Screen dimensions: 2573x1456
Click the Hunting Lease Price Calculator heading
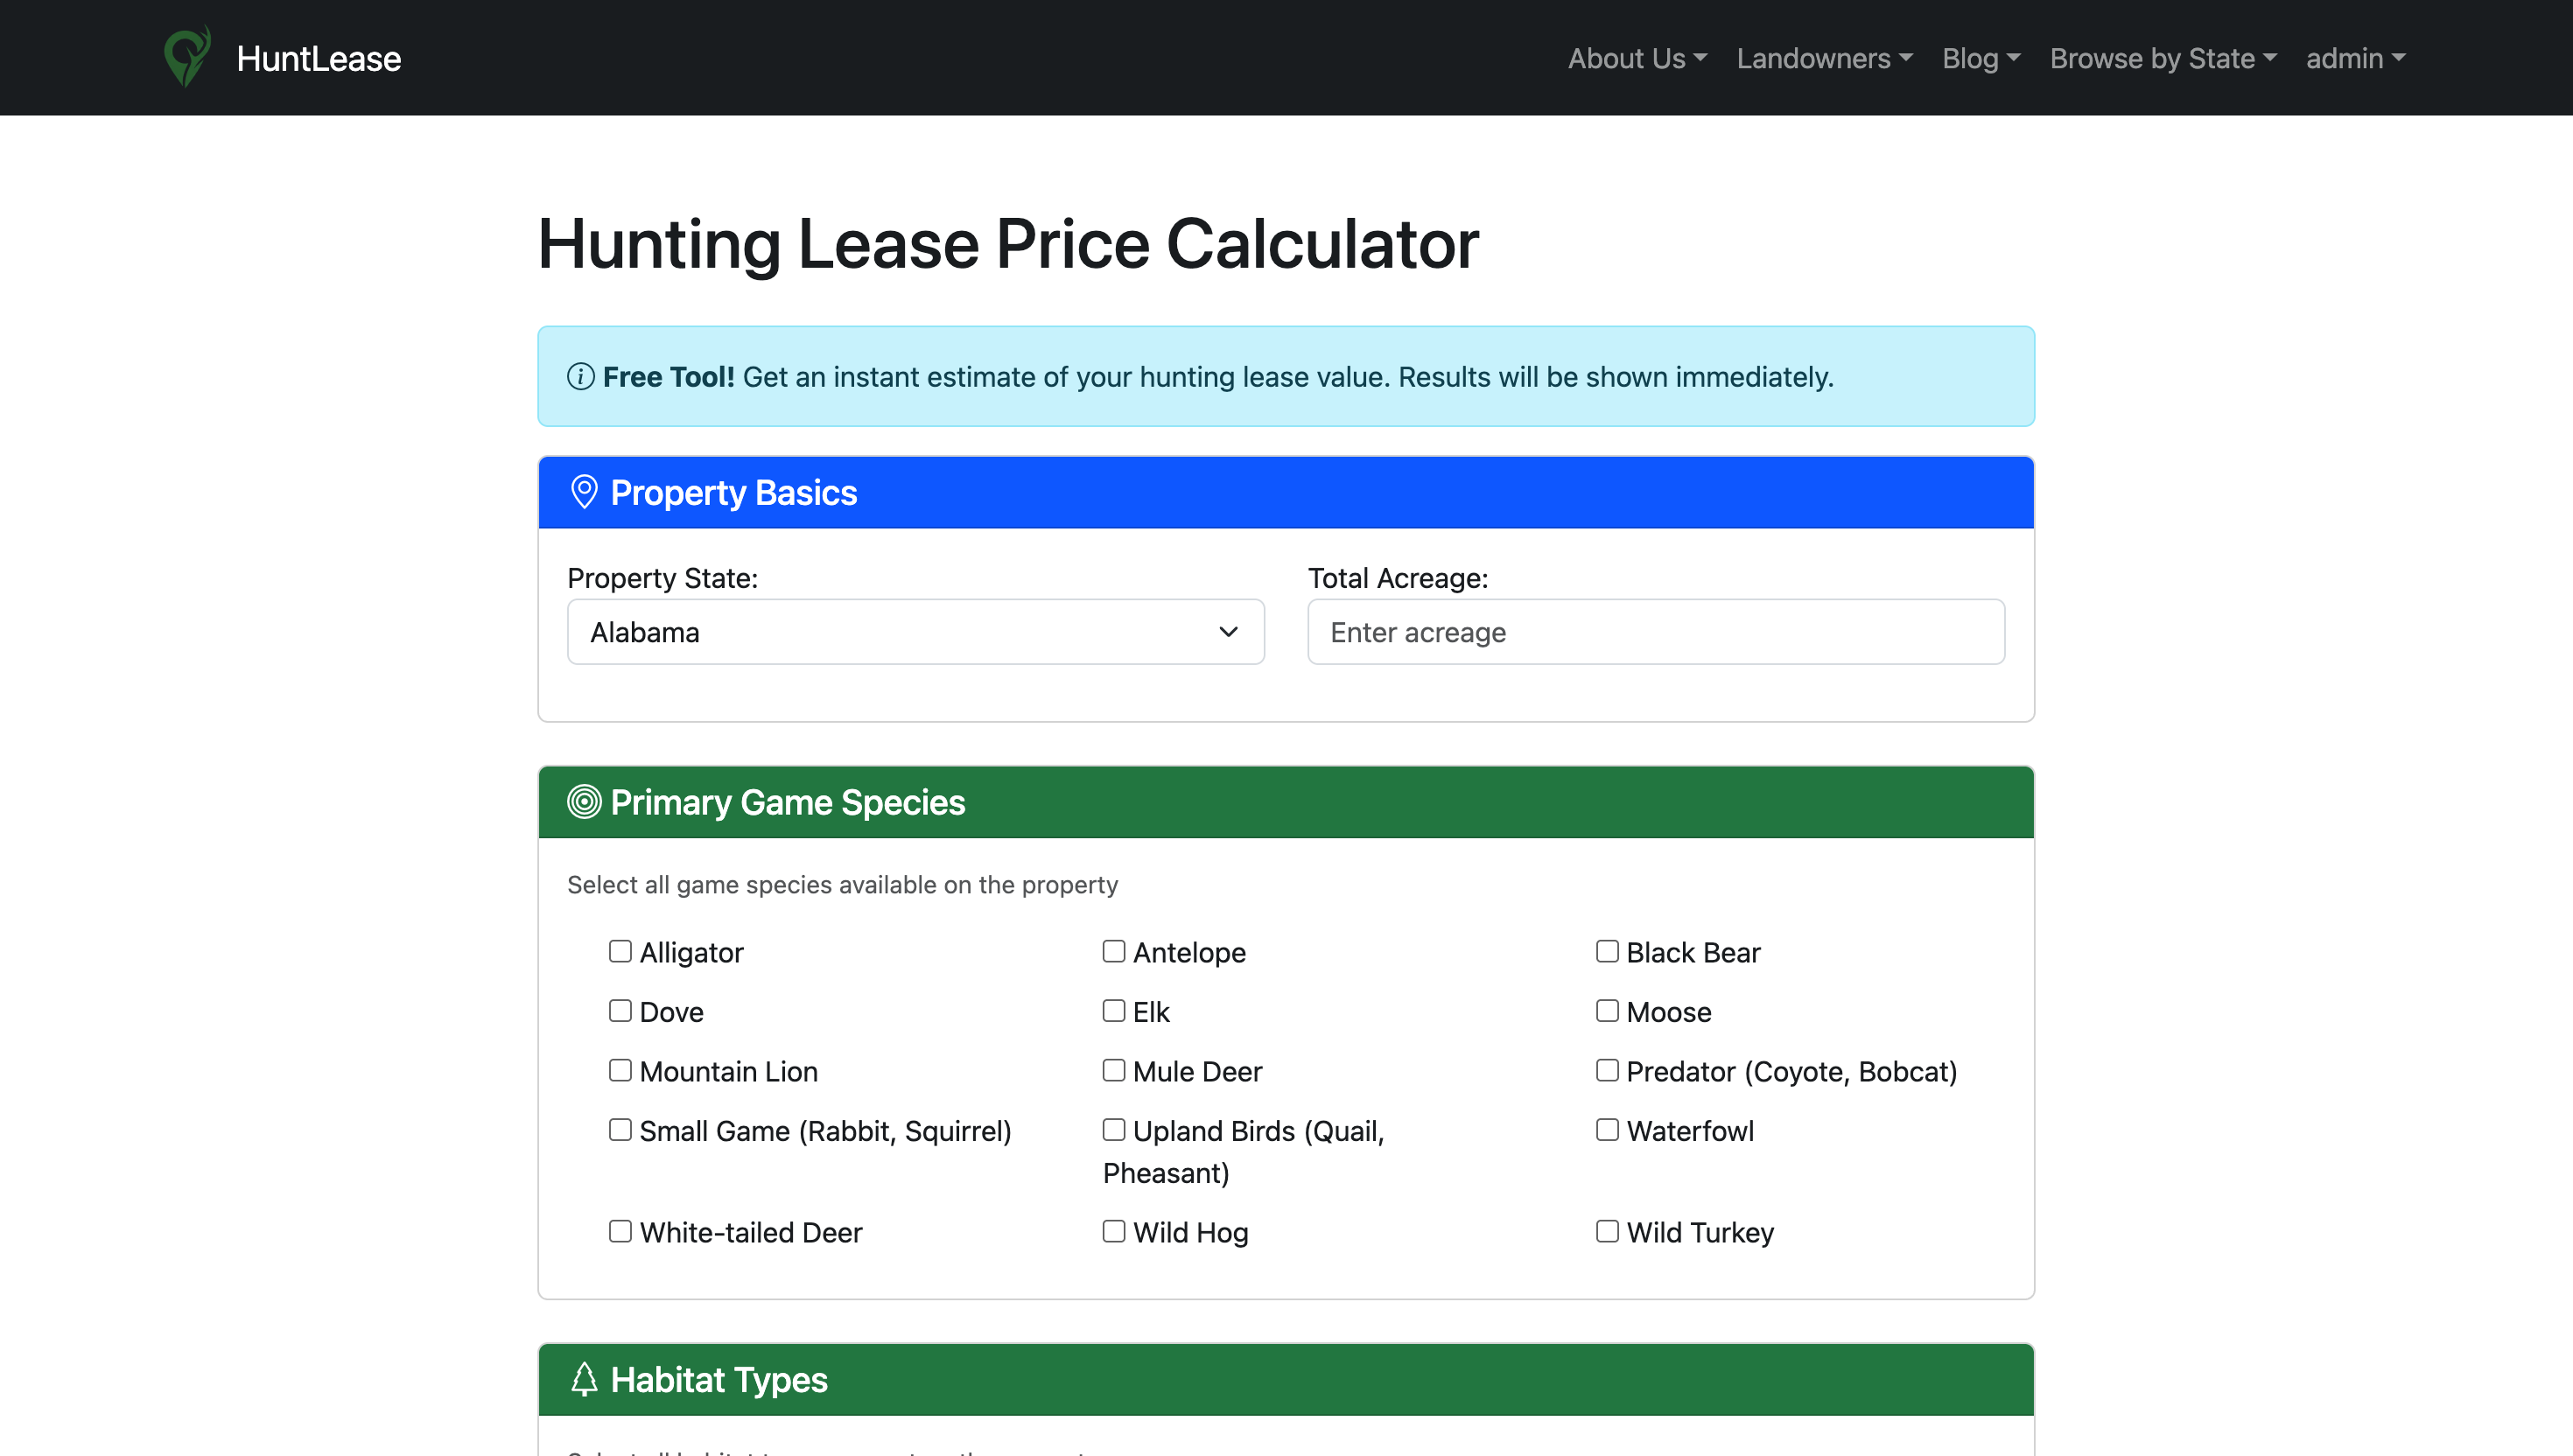pyautogui.click(x=1008, y=244)
